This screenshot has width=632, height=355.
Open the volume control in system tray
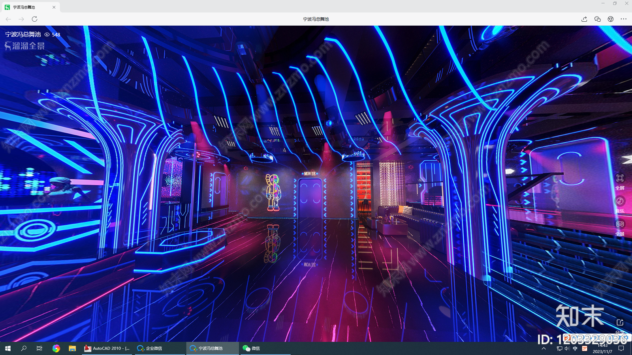click(567, 348)
